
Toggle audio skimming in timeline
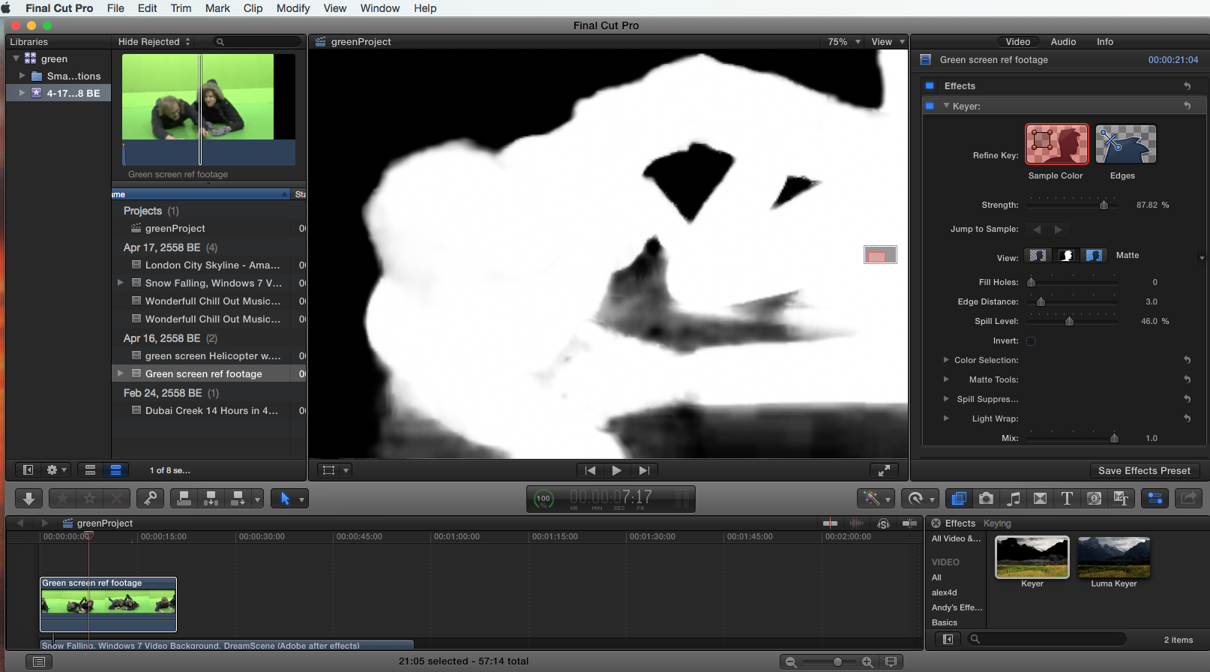click(856, 523)
